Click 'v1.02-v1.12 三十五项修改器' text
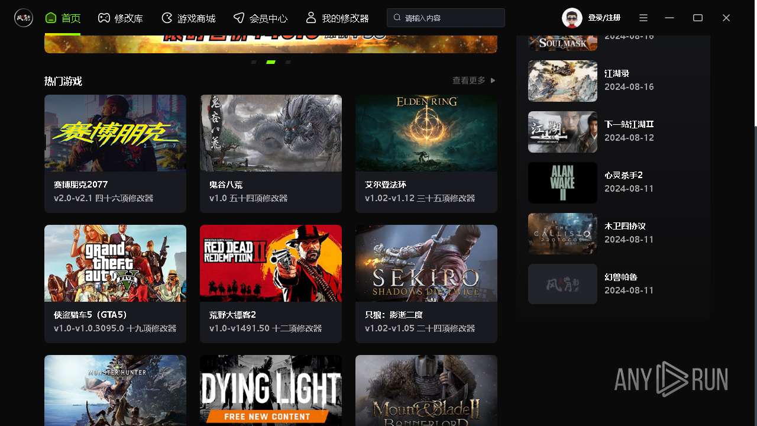 tap(420, 198)
